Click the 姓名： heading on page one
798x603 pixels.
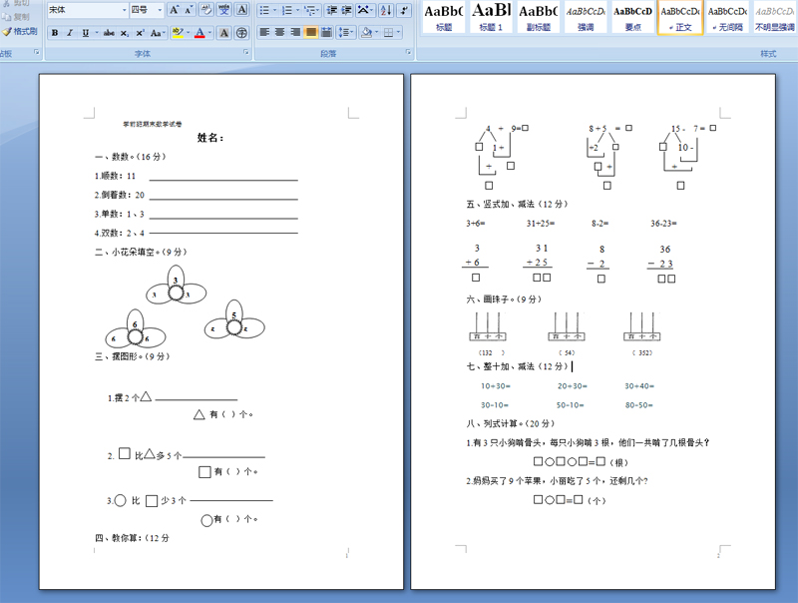pos(210,138)
